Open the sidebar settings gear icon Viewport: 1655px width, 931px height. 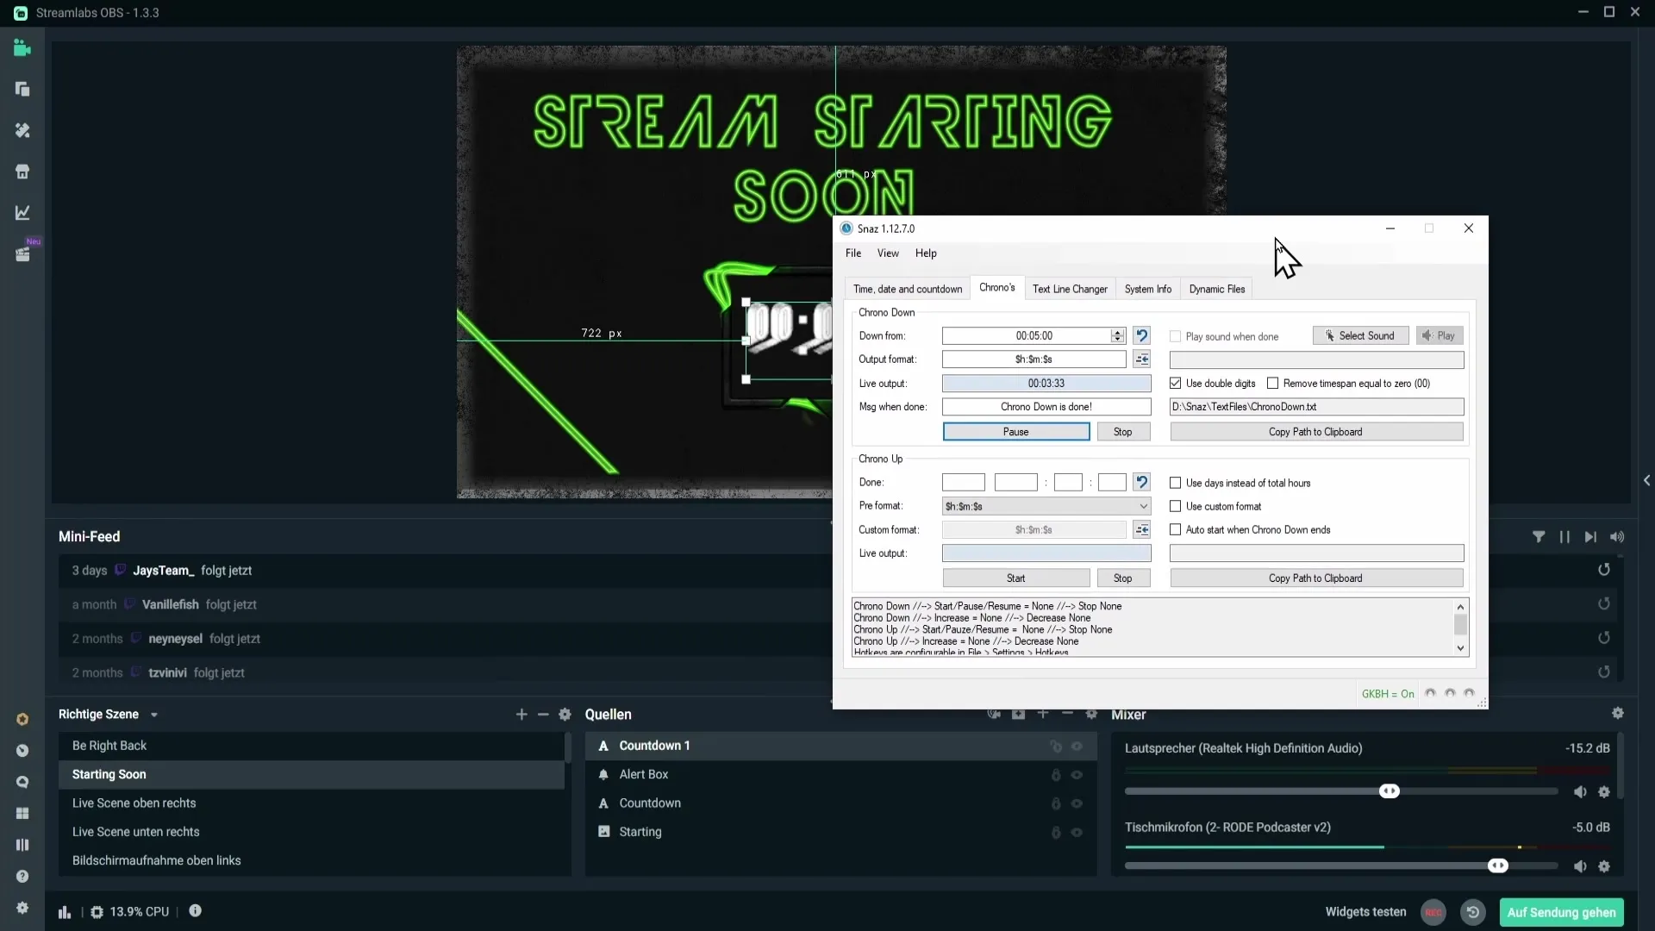pyautogui.click(x=22, y=908)
